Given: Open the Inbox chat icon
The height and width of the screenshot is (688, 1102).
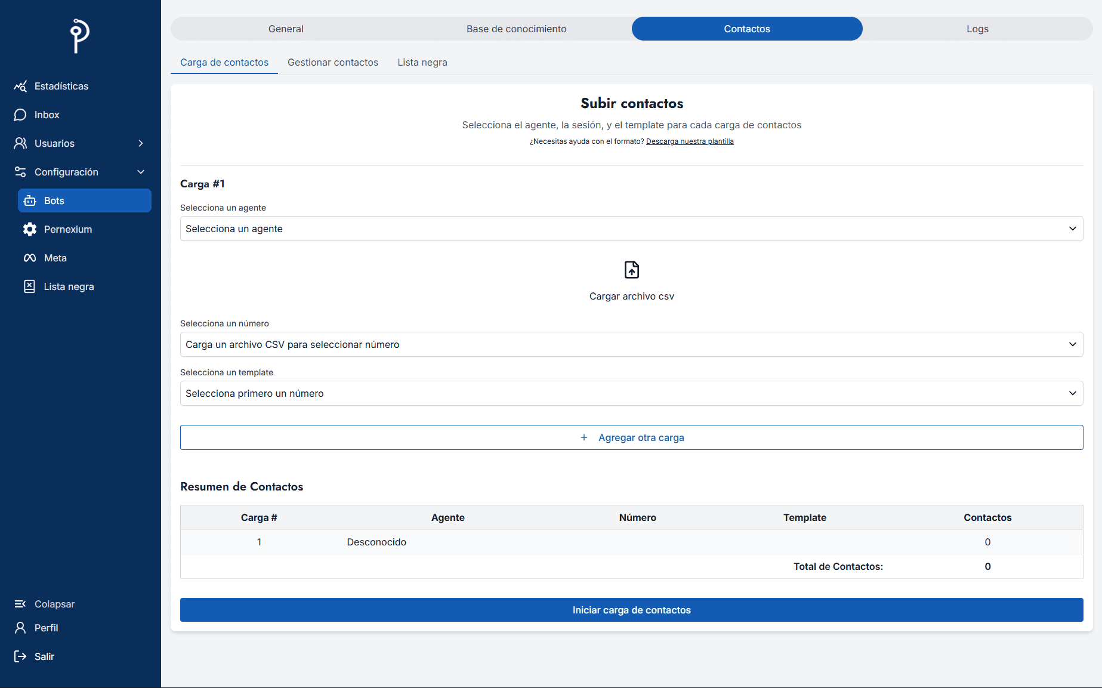Looking at the screenshot, I should coord(20,115).
